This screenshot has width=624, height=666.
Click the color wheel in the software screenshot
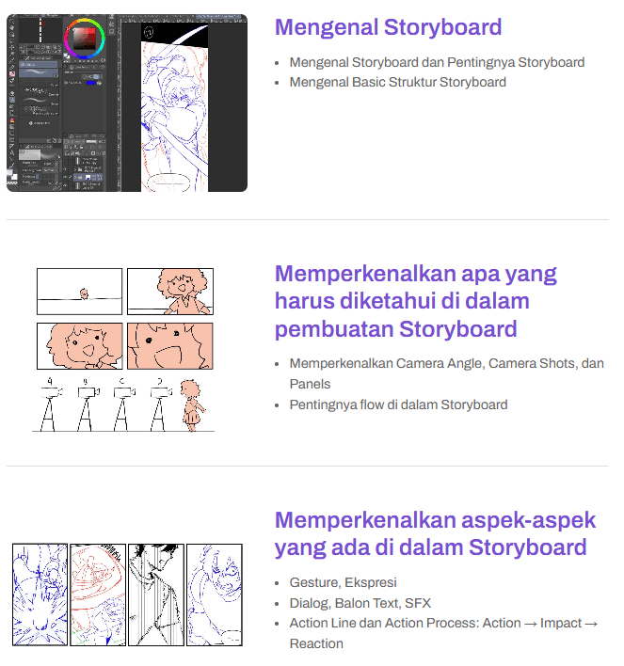[x=85, y=39]
